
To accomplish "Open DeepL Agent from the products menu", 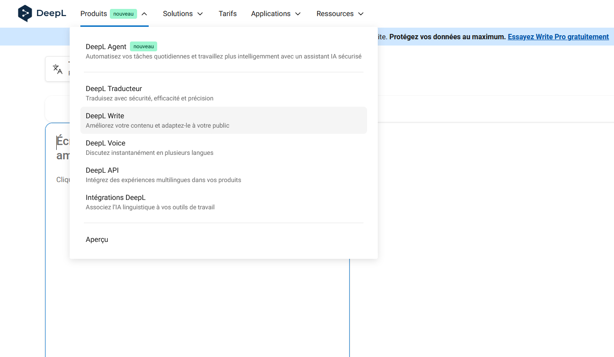I will [x=106, y=47].
